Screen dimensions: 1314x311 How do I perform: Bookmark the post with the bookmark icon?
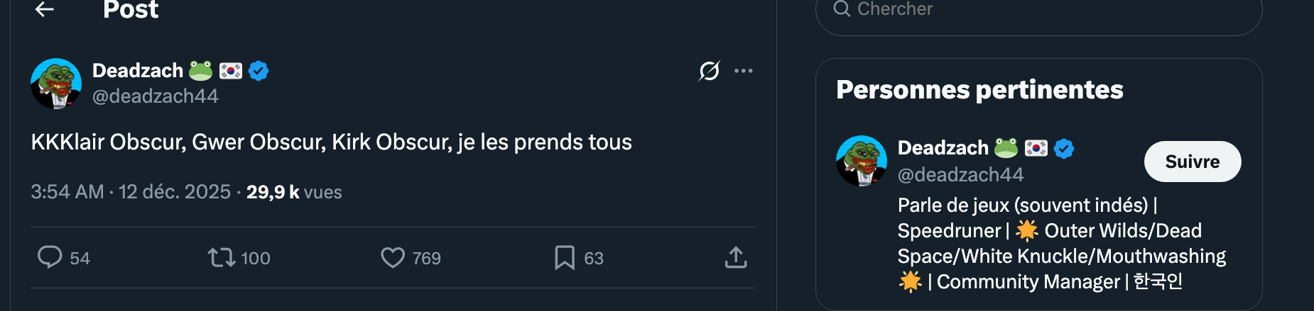(x=565, y=257)
